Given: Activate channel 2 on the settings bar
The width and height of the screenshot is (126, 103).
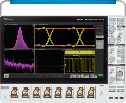Looking at the screenshot, I should pyautogui.click(x=41, y=76).
